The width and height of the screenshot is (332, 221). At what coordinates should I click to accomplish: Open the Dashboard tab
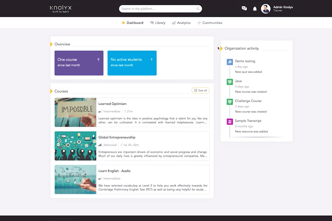tap(132, 23)
